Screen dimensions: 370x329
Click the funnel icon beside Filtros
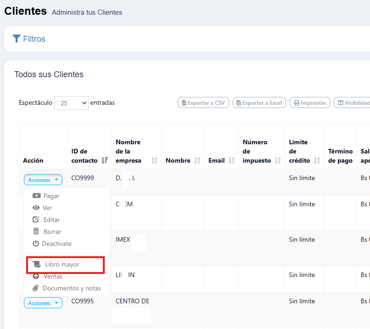17,39
